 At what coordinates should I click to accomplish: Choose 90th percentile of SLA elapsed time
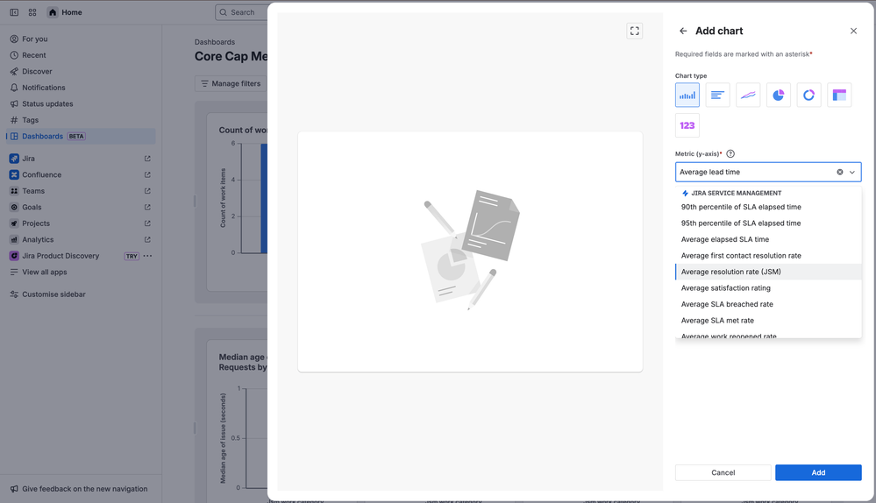pyautogui.click(x=768, y=207)
